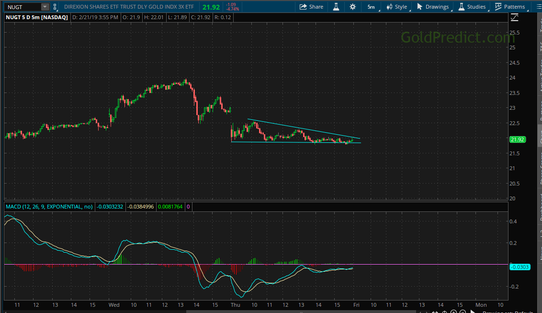
Task: Click the green 21.92 price bubble on axis
Action: (x=518, y=140)
